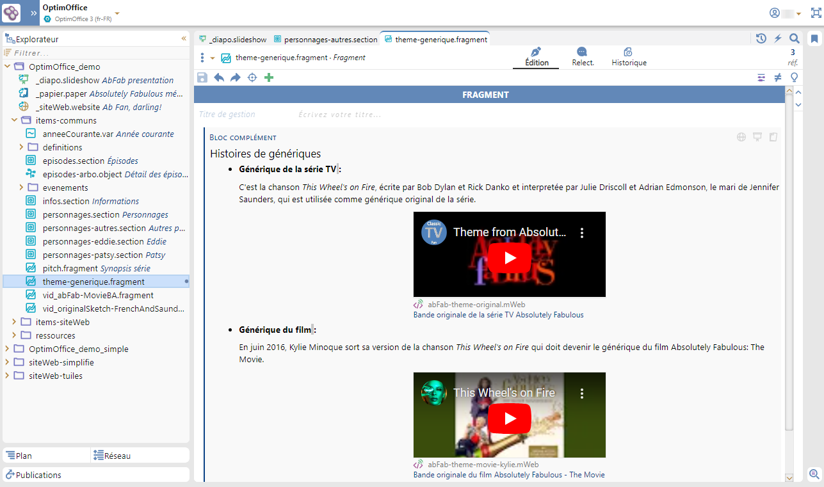Select anneeCourante.var Année courante
Screen dimensions: 824x487
tap(99, 134)
